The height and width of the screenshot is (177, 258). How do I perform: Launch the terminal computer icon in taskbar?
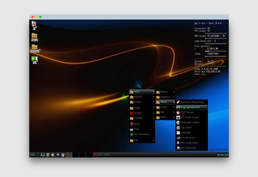pyautogui.click(x=48, y=155)
